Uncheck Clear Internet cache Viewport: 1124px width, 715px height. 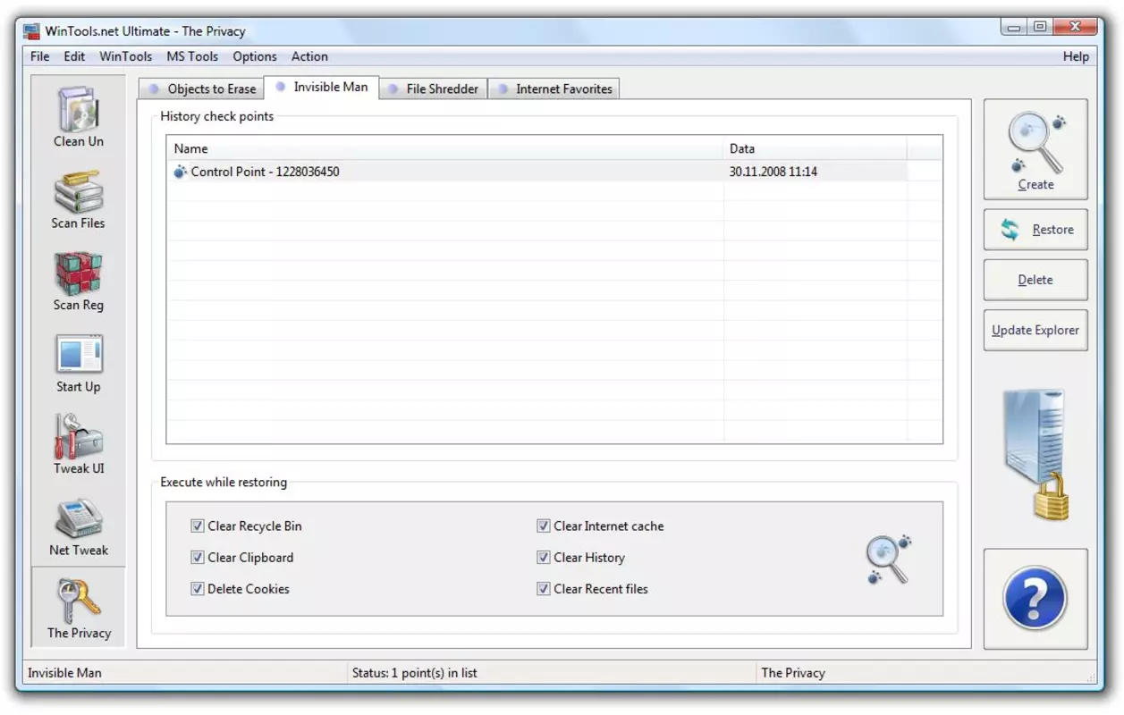coord(544,526)
